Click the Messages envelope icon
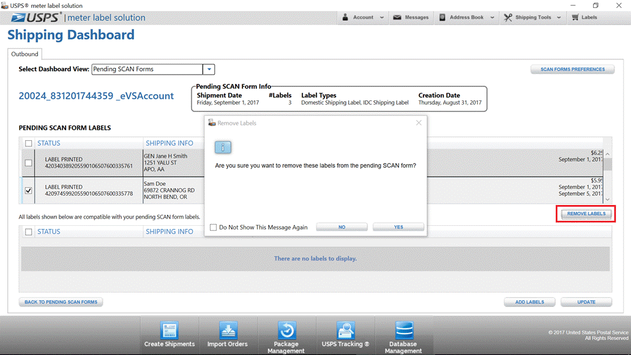Screen dimensions: 631x355 click(397, 17)
